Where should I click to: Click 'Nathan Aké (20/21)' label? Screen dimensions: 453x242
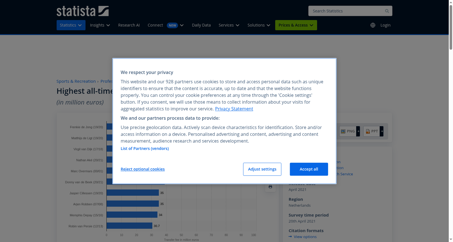(89, 160)
